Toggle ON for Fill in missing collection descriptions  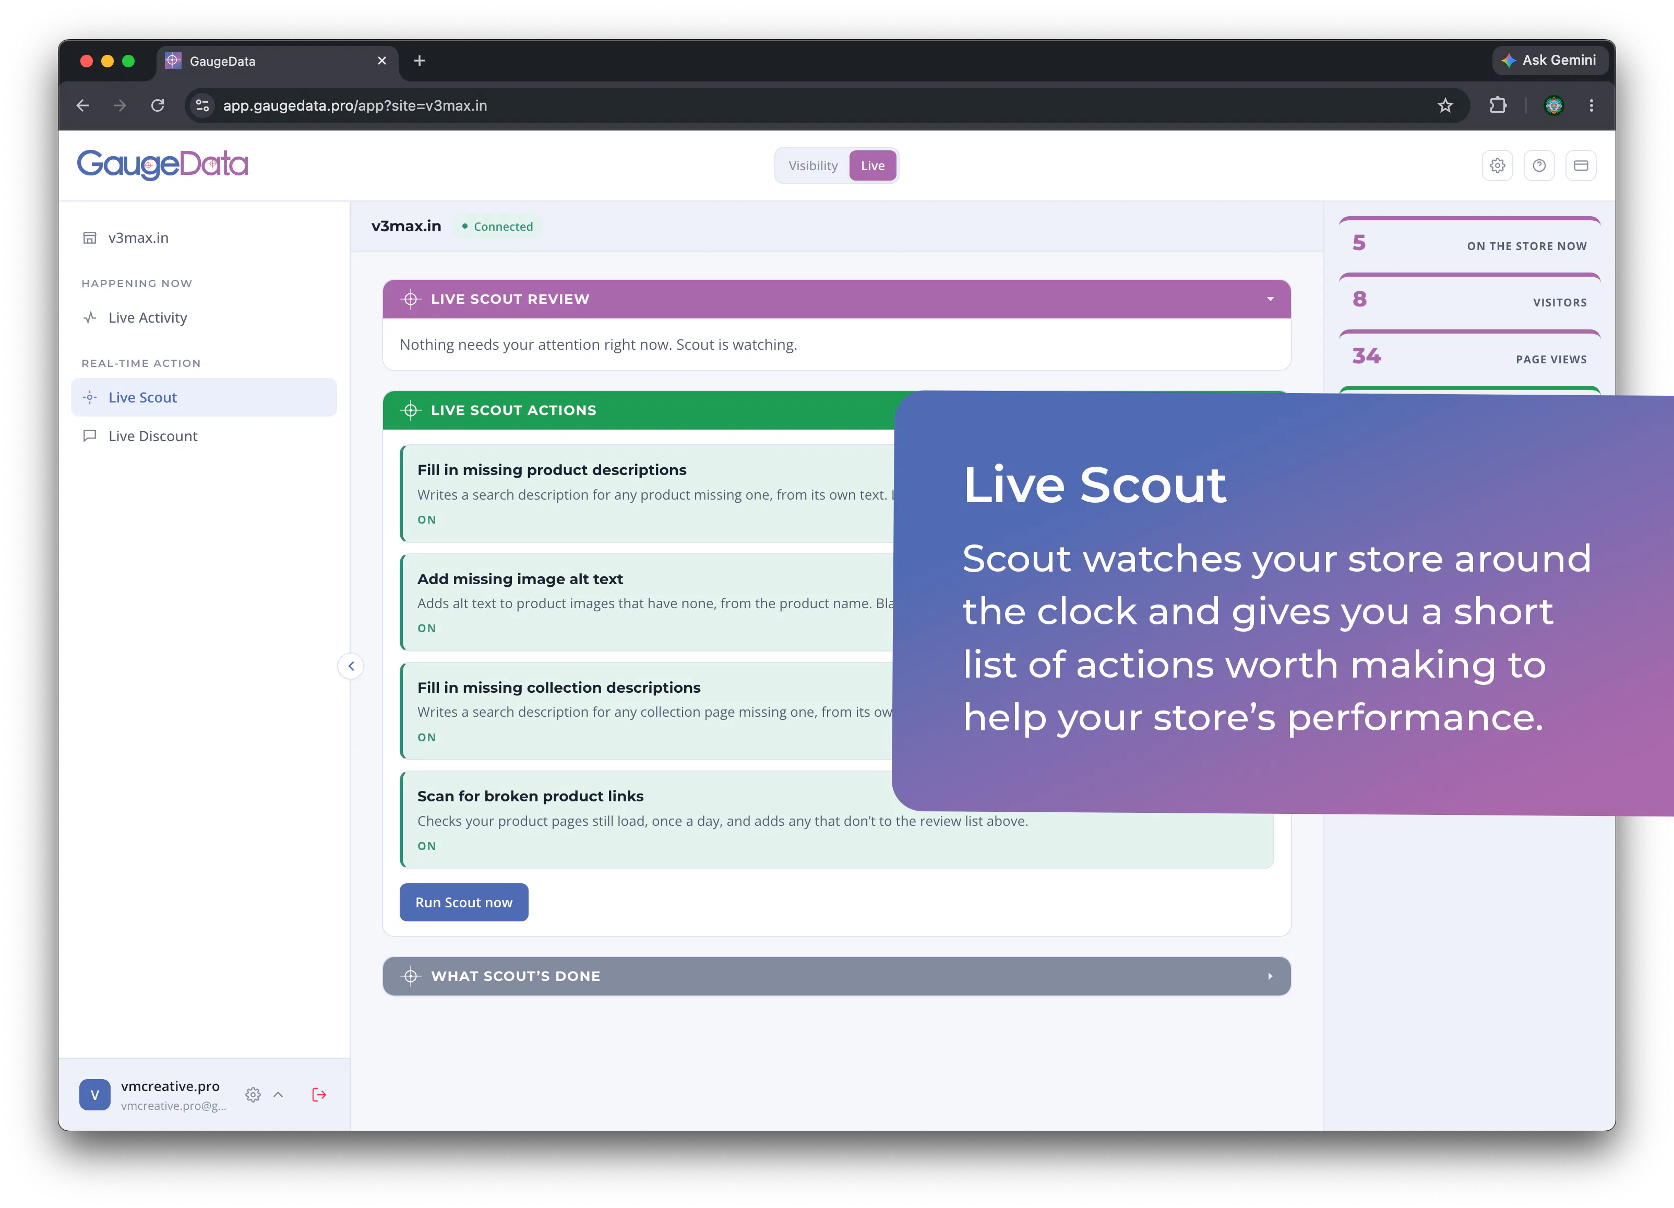(x=427, y=738)
